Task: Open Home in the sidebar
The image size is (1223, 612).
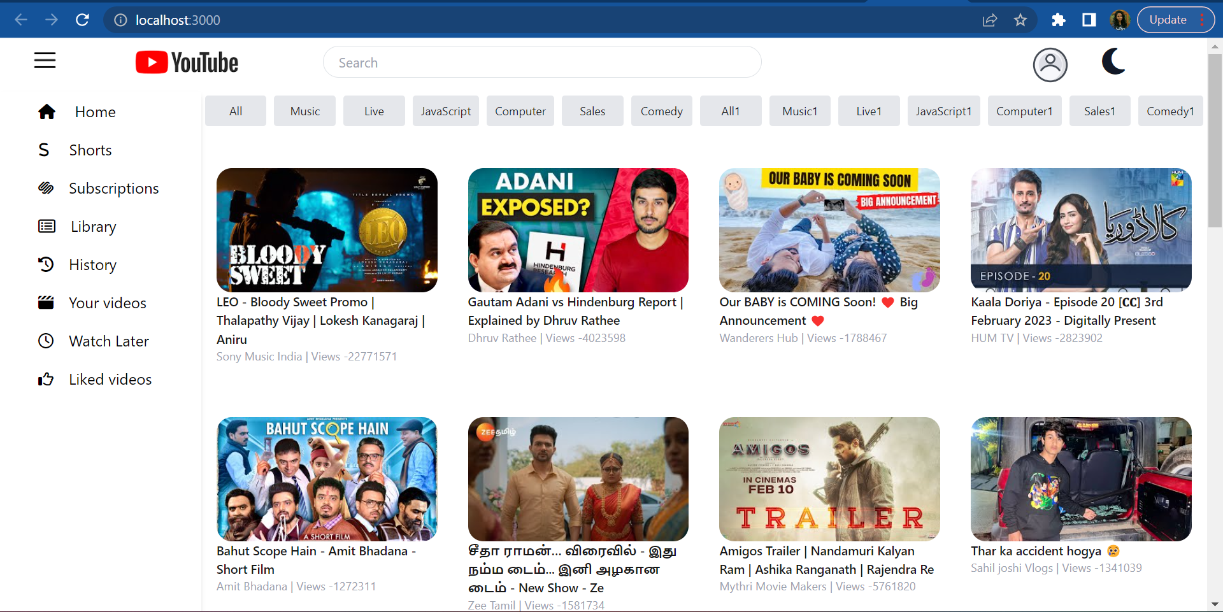Action: pos(96,112)
